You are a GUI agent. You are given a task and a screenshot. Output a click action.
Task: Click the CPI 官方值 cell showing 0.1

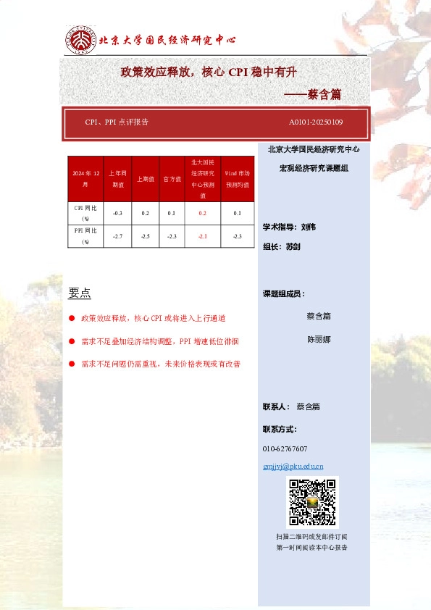pos(172,213)
